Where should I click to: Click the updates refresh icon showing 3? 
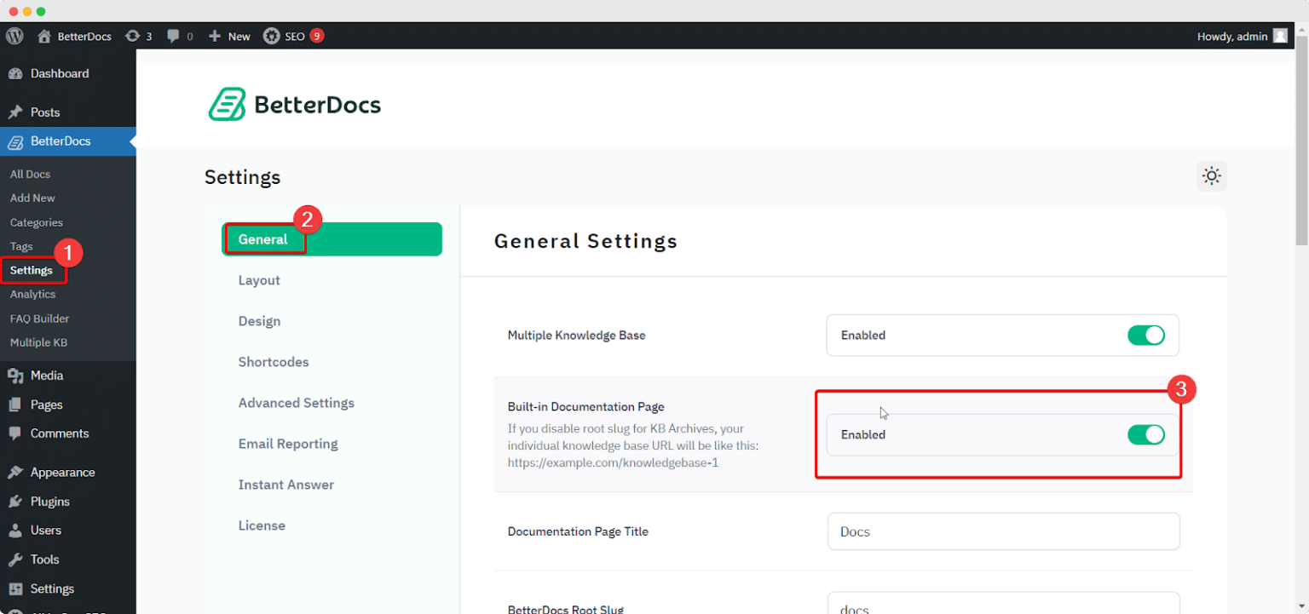click(x=138, y=36)
